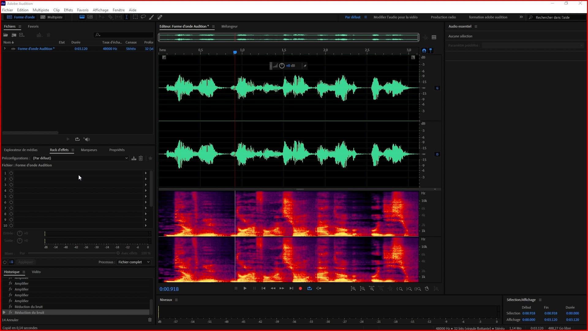Open the Préconfigurations dropdown

126,158
